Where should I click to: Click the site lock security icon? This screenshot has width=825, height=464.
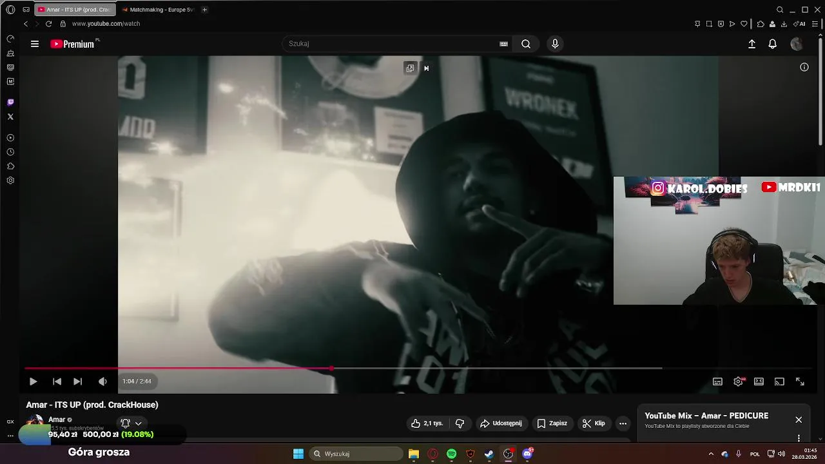tap(63, 24)
